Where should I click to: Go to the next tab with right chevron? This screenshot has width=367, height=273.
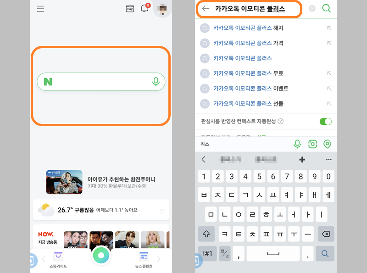pos(158,259)
